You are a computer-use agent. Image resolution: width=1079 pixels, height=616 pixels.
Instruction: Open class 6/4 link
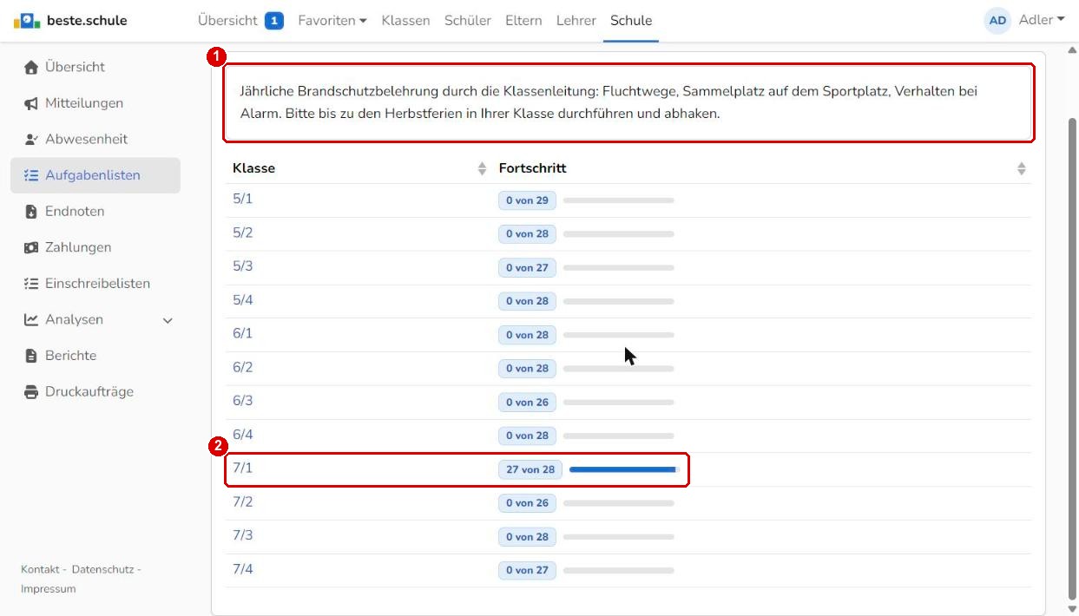(242, 435)
